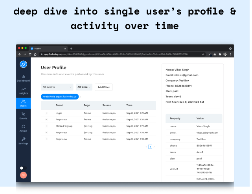252x194 pixels.
Task: Open the All time dropdown
Action: tap(84, 87)
